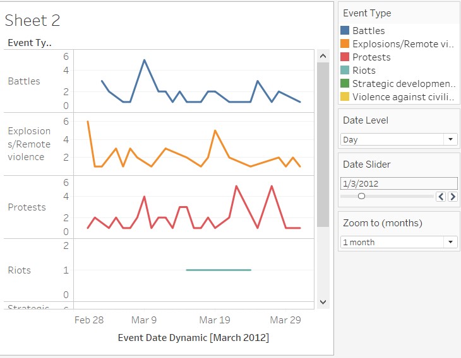Click the Event Date Dynamic axis title
Screen dimensions: 461x358
pos(193,338)
